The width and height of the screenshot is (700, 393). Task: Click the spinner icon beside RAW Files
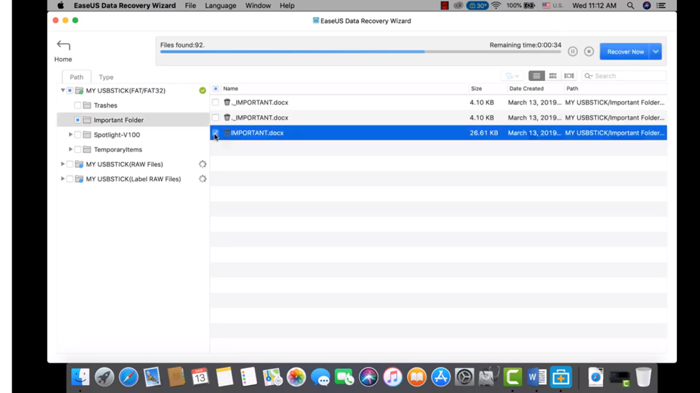202,164
